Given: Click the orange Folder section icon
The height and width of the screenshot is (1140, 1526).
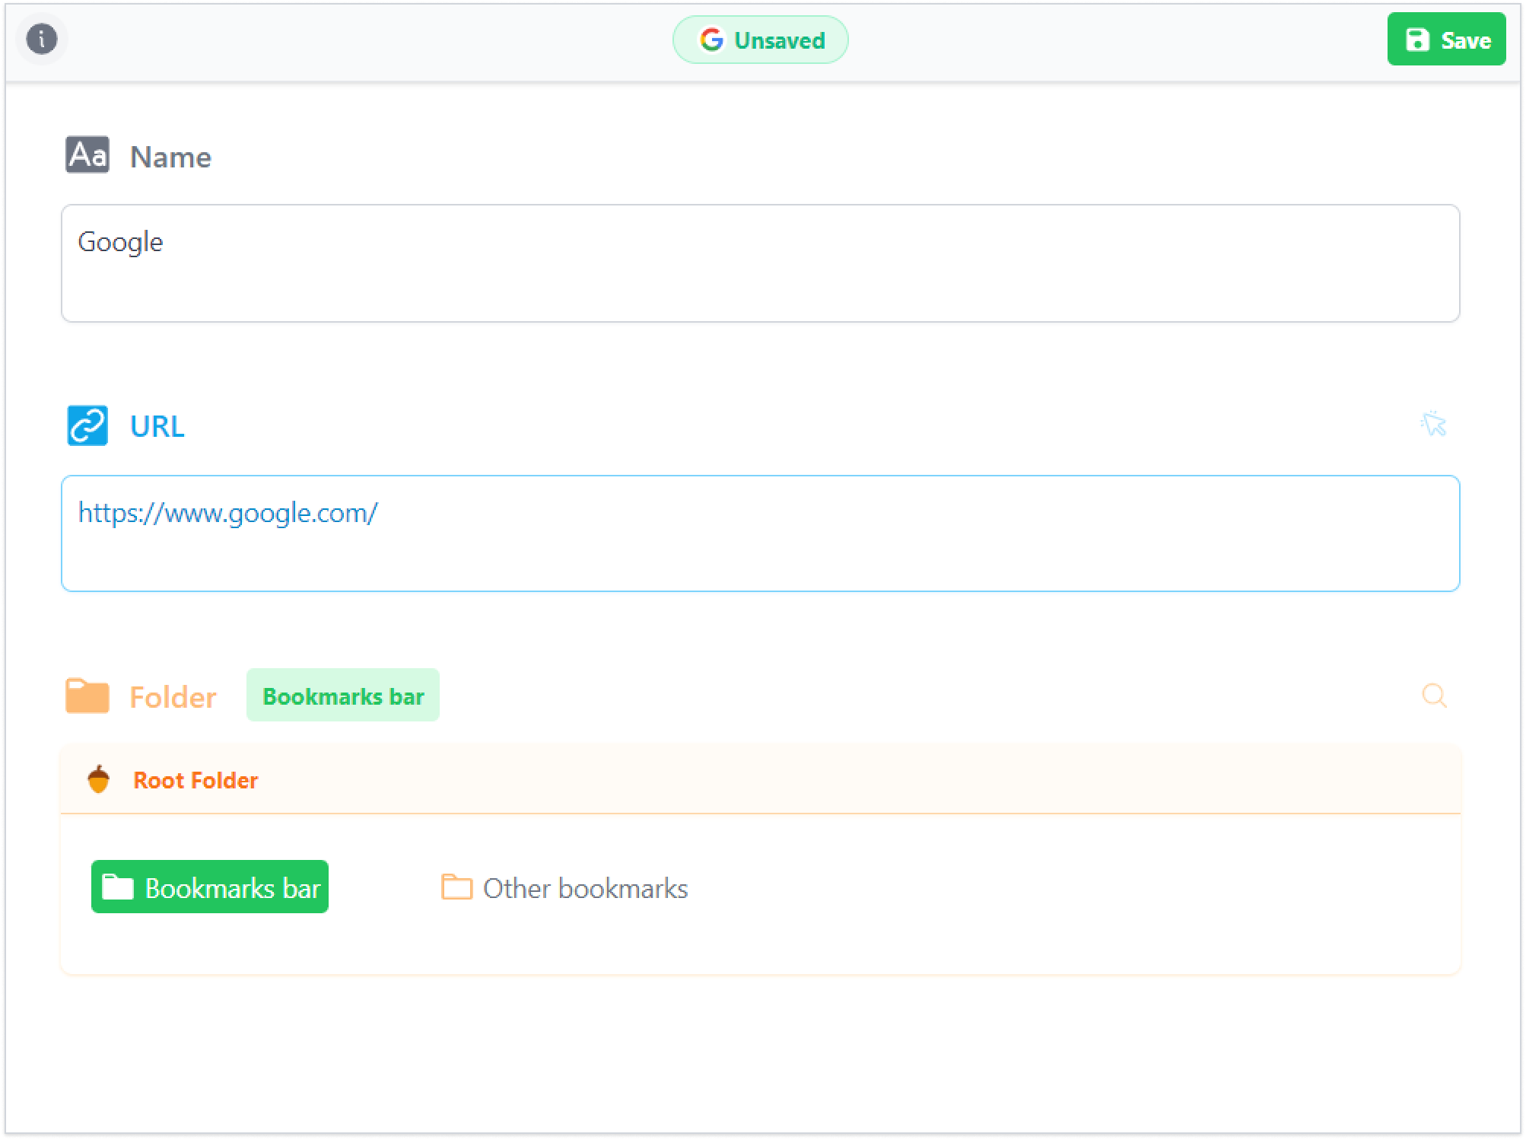Looking at the screenshot, I should click(87, 696).
